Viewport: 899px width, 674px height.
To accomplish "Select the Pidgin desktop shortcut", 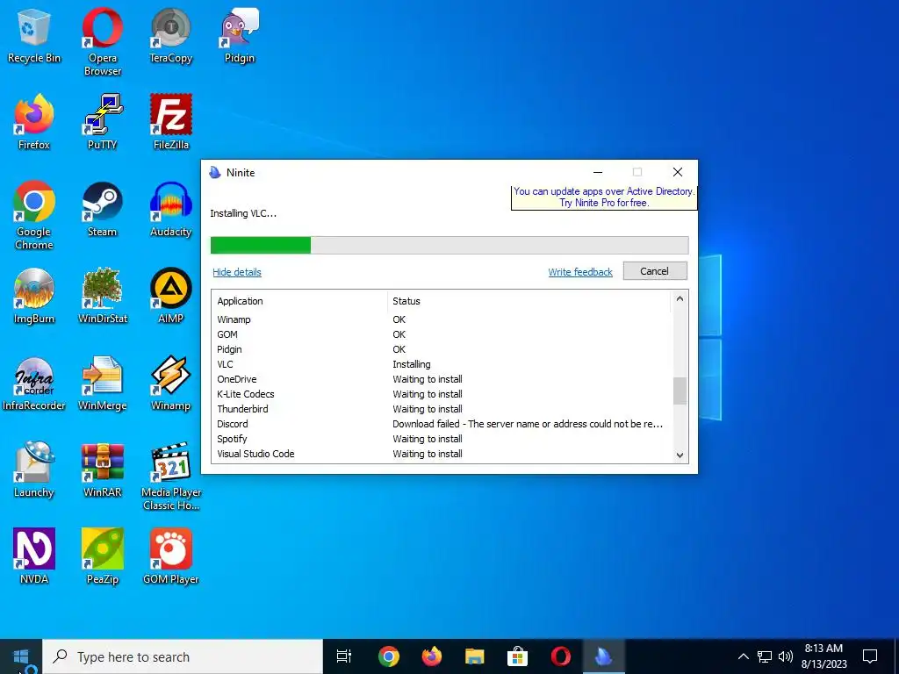I will click(x=239, y=35).
